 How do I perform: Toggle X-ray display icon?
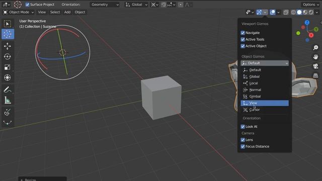coord(286,12)
